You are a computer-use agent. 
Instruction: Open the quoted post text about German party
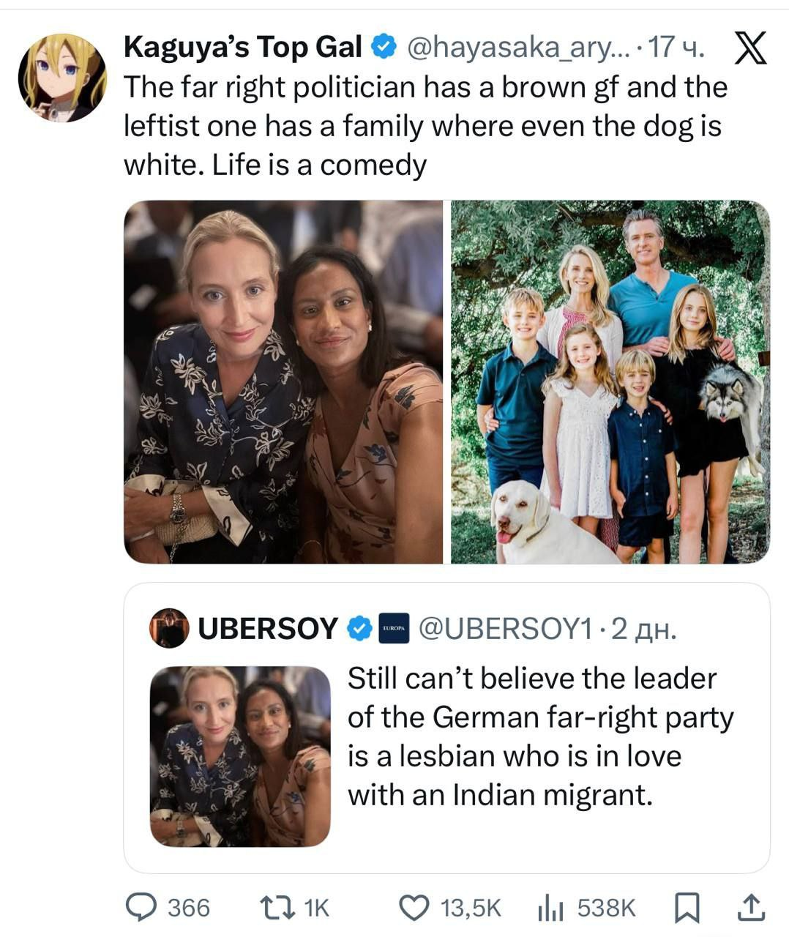point(540,736)
